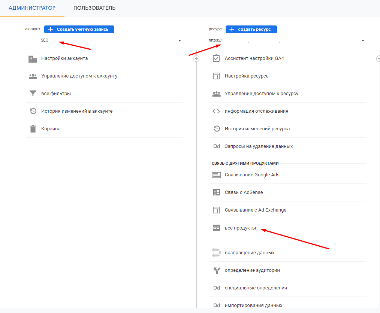Image resolution: width=380 pixels, height=313 pixels.
Task: Click the arrows icon for возвращение данных
Action: [x=216, y=253]
